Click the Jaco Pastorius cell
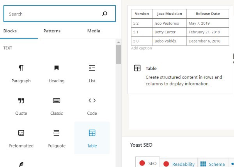 click(170, 23)
